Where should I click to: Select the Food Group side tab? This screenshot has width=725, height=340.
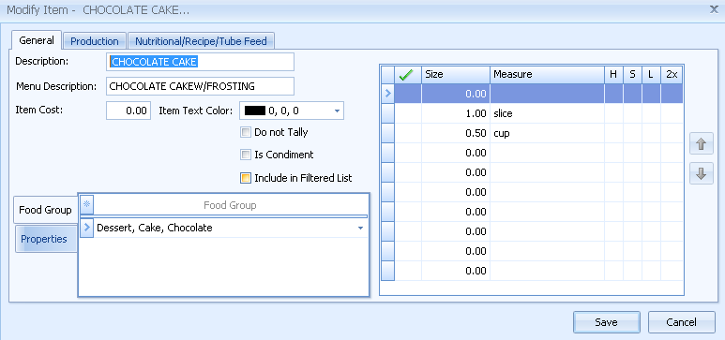(45, 210)
